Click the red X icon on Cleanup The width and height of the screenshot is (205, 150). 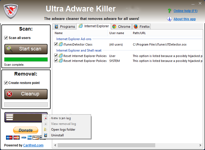(9, 94)
